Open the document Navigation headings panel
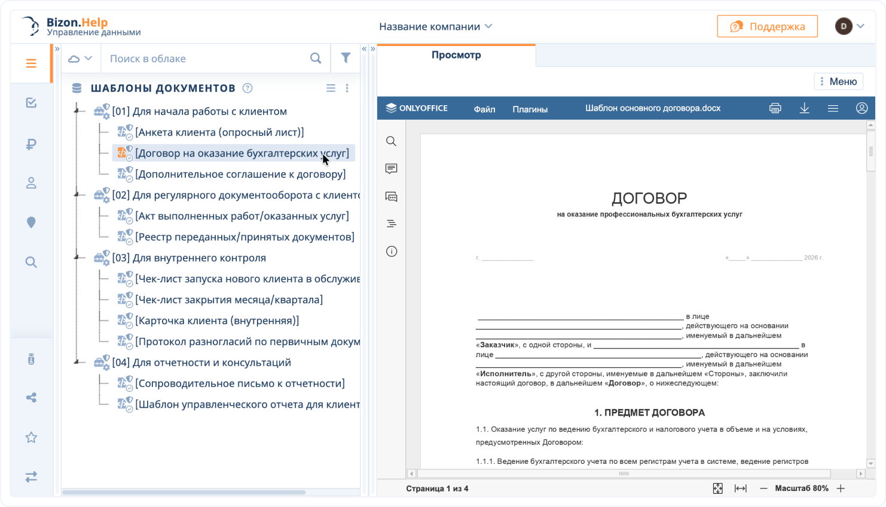The image size is (886, 507). [391, 223]
